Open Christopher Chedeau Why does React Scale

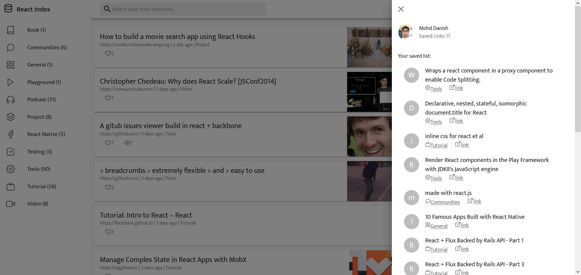(188, 81)
